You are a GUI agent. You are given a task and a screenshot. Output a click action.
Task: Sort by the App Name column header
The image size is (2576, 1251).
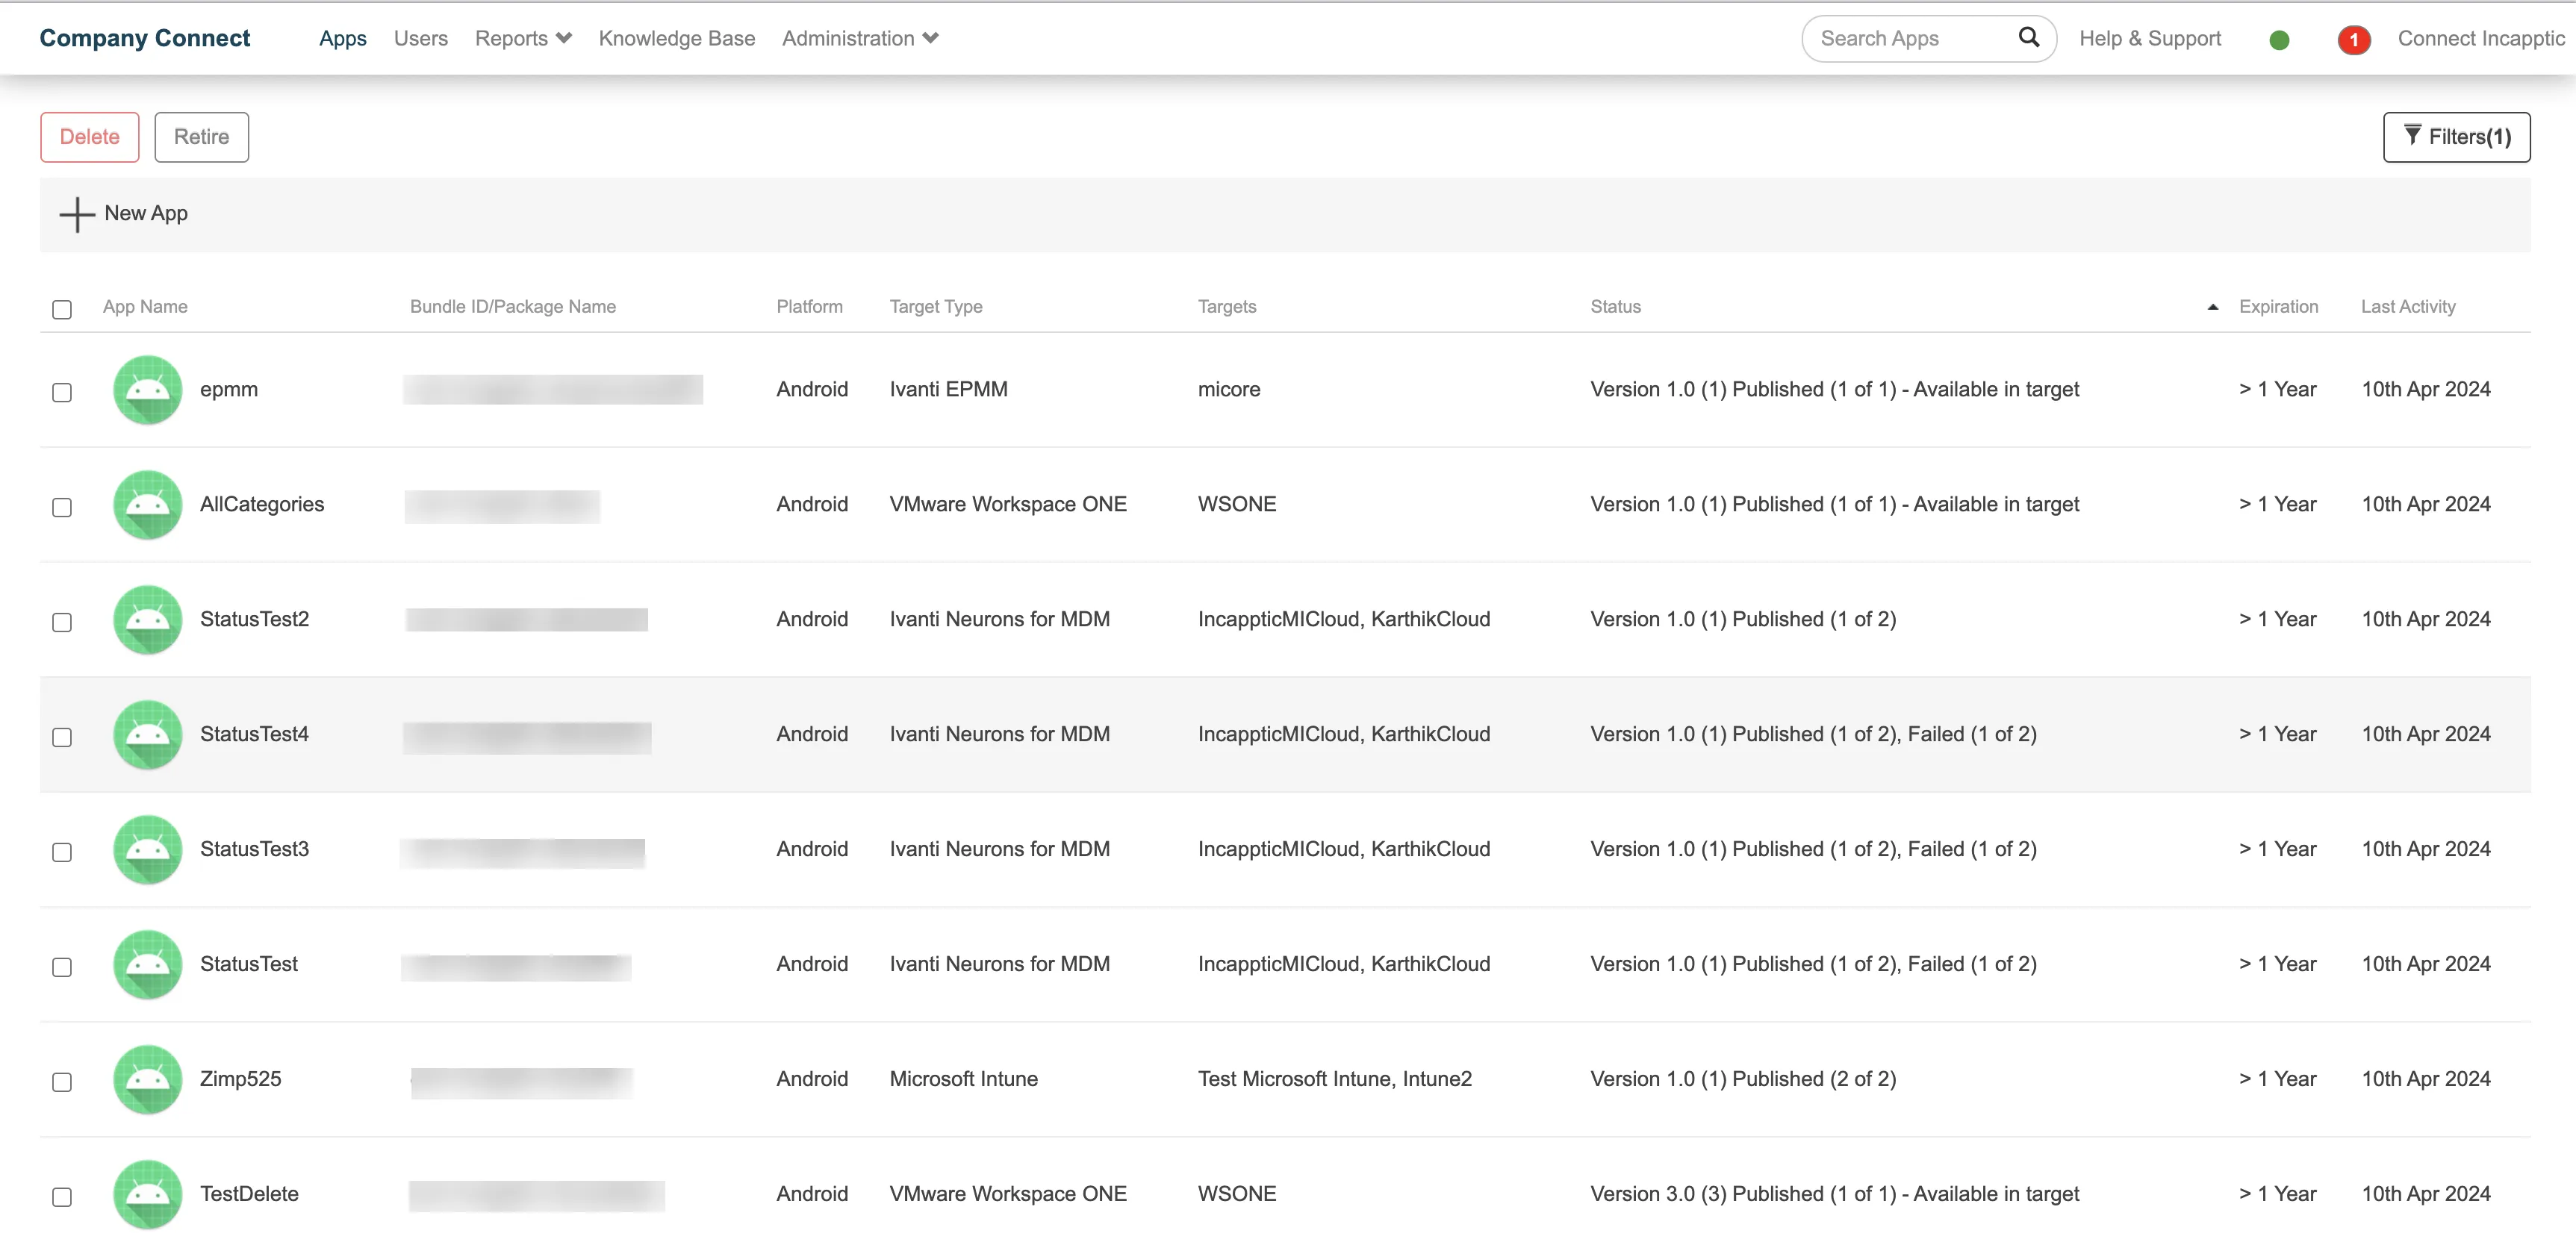[x=145, y=307]
